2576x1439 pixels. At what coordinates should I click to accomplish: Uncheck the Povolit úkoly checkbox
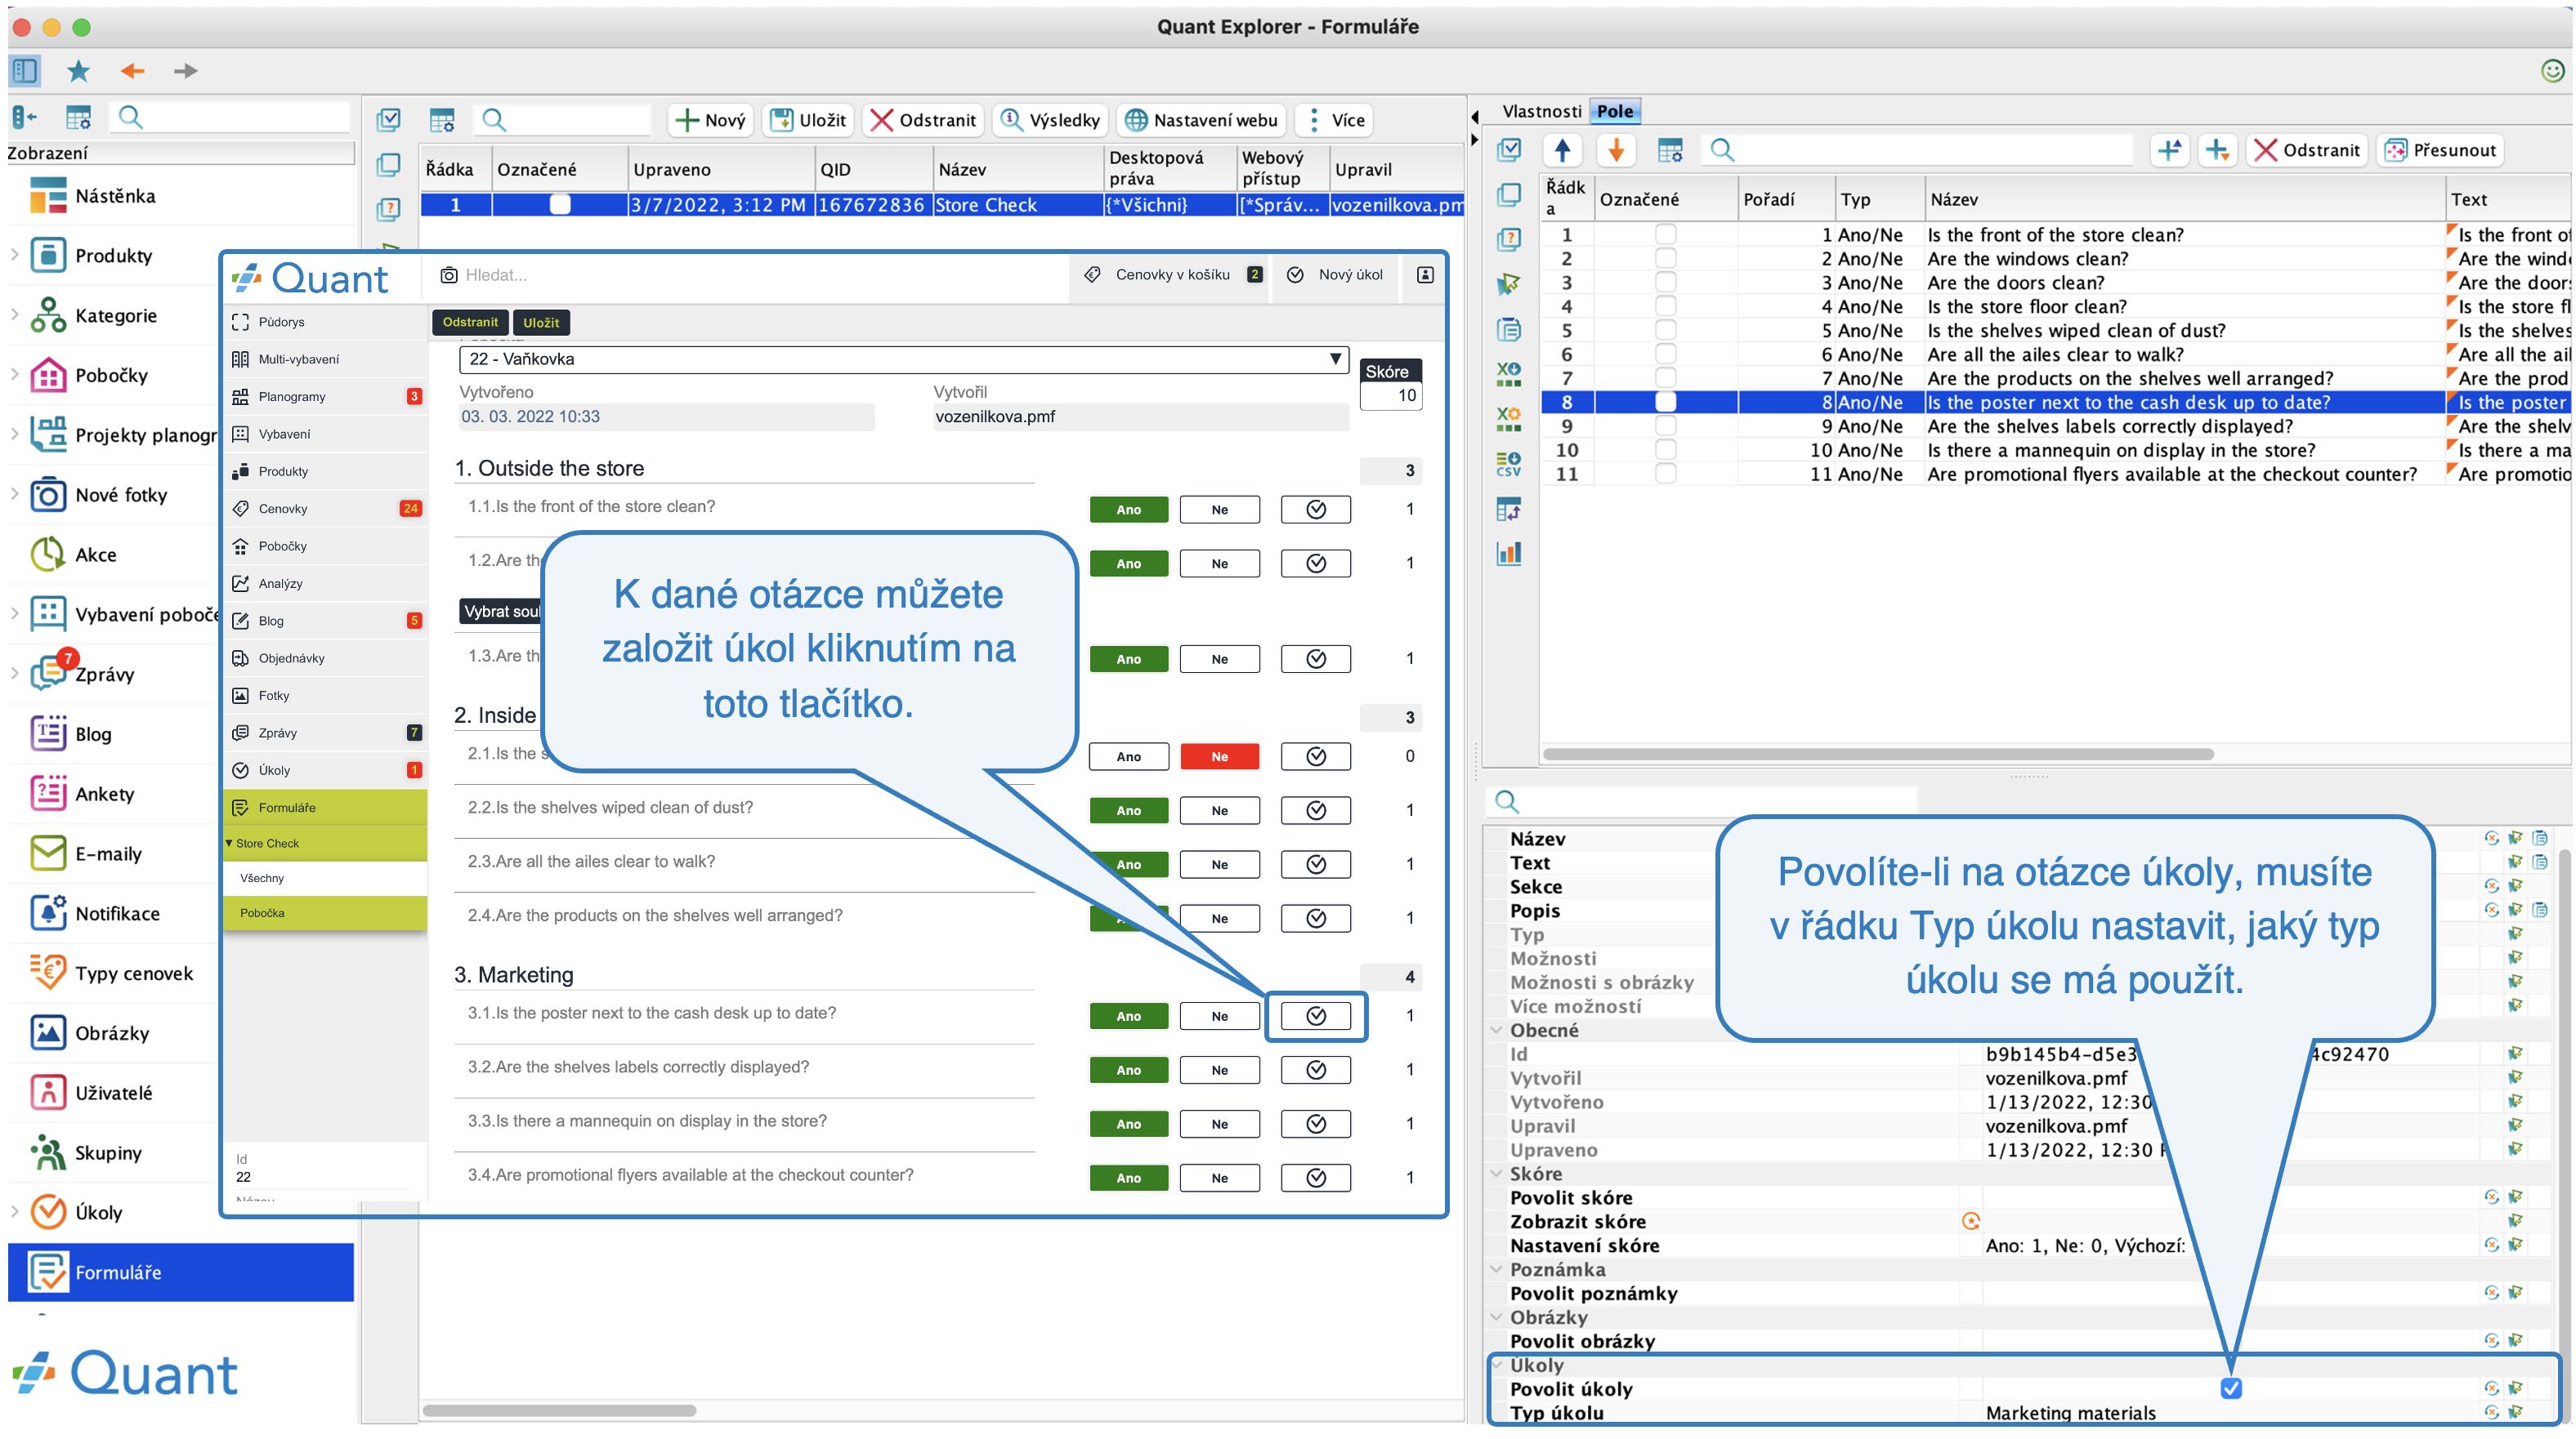tap(2231, 1388)
